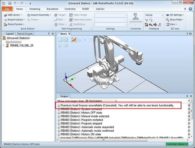The height and width of the screenshot is (148, 195).
Task: Open the Import Library dropdown
Action: pos(14,20)
